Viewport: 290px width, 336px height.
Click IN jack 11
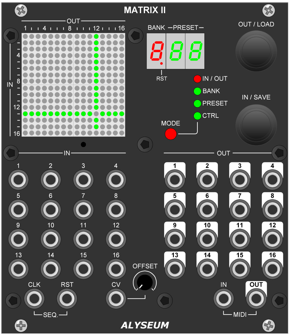coord(83,239)
